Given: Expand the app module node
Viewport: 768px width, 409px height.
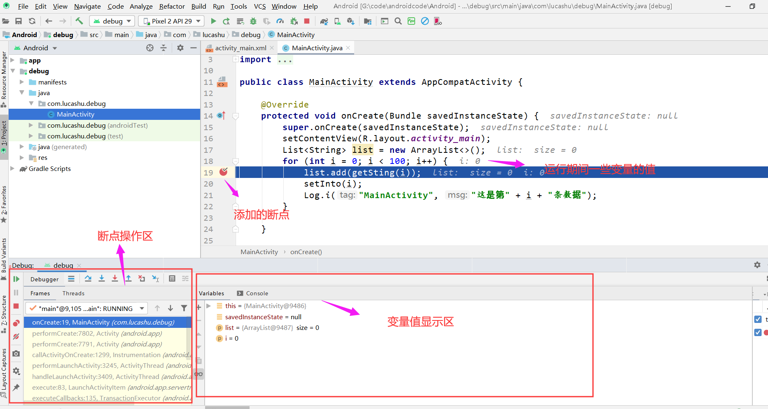Looking at the screenshot, I should click(12, 60).
